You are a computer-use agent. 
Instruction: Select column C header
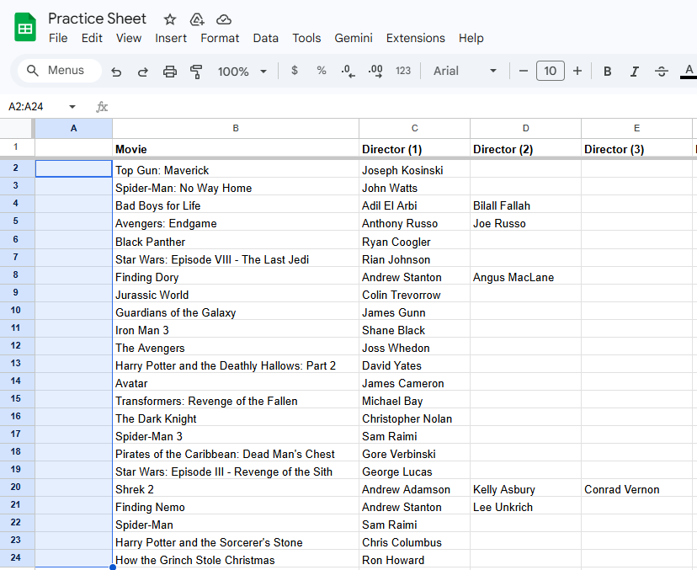pos(415,129)
